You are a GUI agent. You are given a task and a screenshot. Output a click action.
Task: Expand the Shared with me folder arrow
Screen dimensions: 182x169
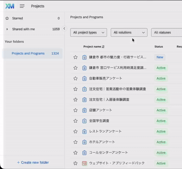pos(7,29)
